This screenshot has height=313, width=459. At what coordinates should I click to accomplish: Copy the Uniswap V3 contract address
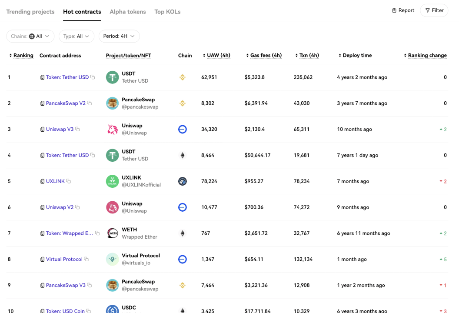coord(77,129)
